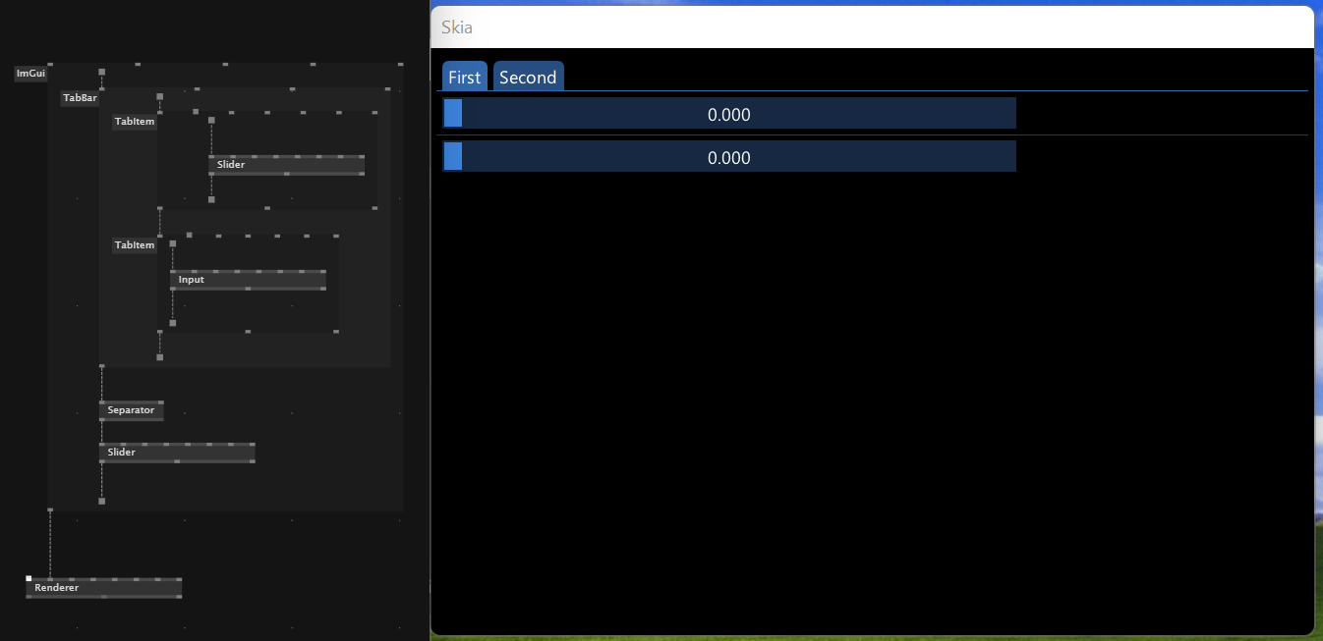The height and width of the screenshot is (641, 1323).
Task: Select the TabItem label of the region holding the Slider
Action: [135, 122]
